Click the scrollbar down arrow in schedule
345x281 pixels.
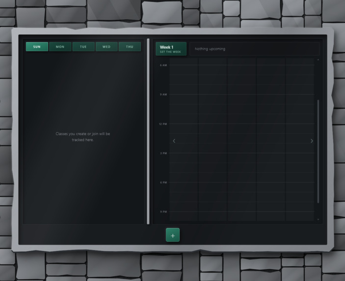(x=318, y=219)
